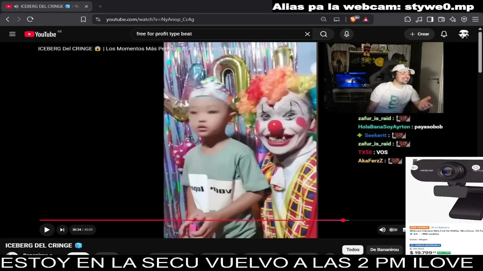The width and height of the screenshot is (483, 271).
Task: Start voice search with the microphone
Action: tap(346, 34)
